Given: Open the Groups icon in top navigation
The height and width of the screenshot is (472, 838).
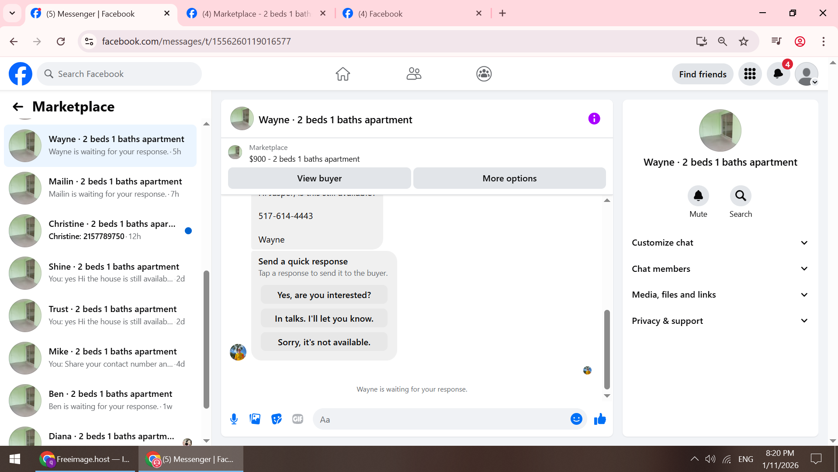Looking at the screenshot, I should [484, 74].
